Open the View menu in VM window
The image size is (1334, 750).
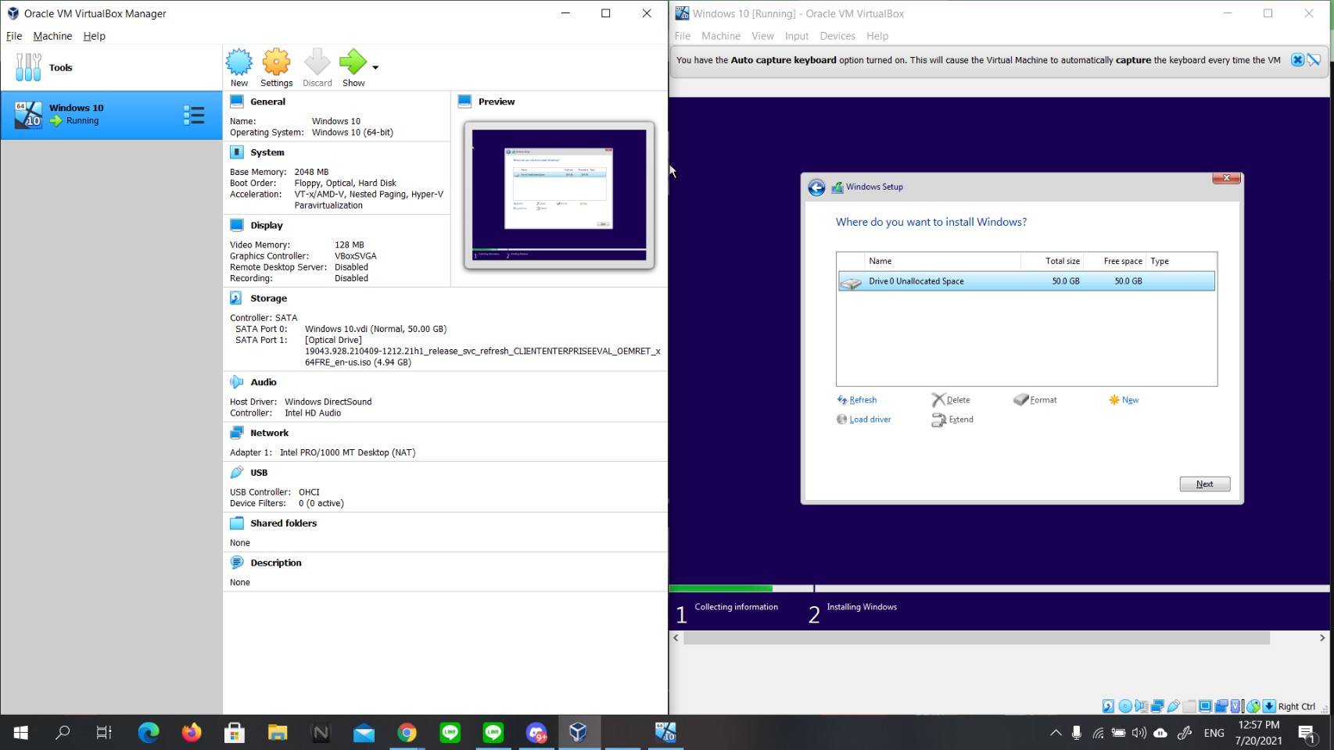pyautogui.click(x=762, y=36)
